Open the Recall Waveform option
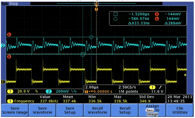This screenshot has width=195, height=118. 97,110
